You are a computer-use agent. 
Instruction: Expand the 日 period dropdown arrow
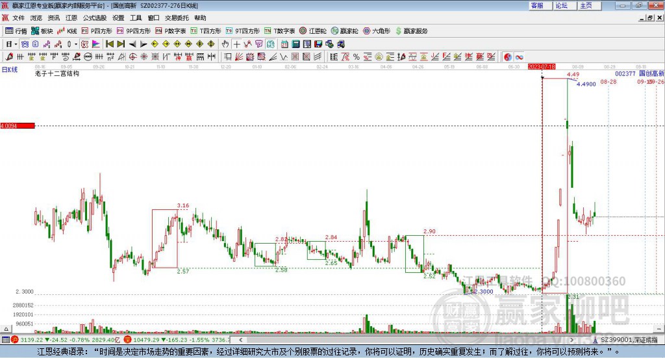(x=16, y=44)
